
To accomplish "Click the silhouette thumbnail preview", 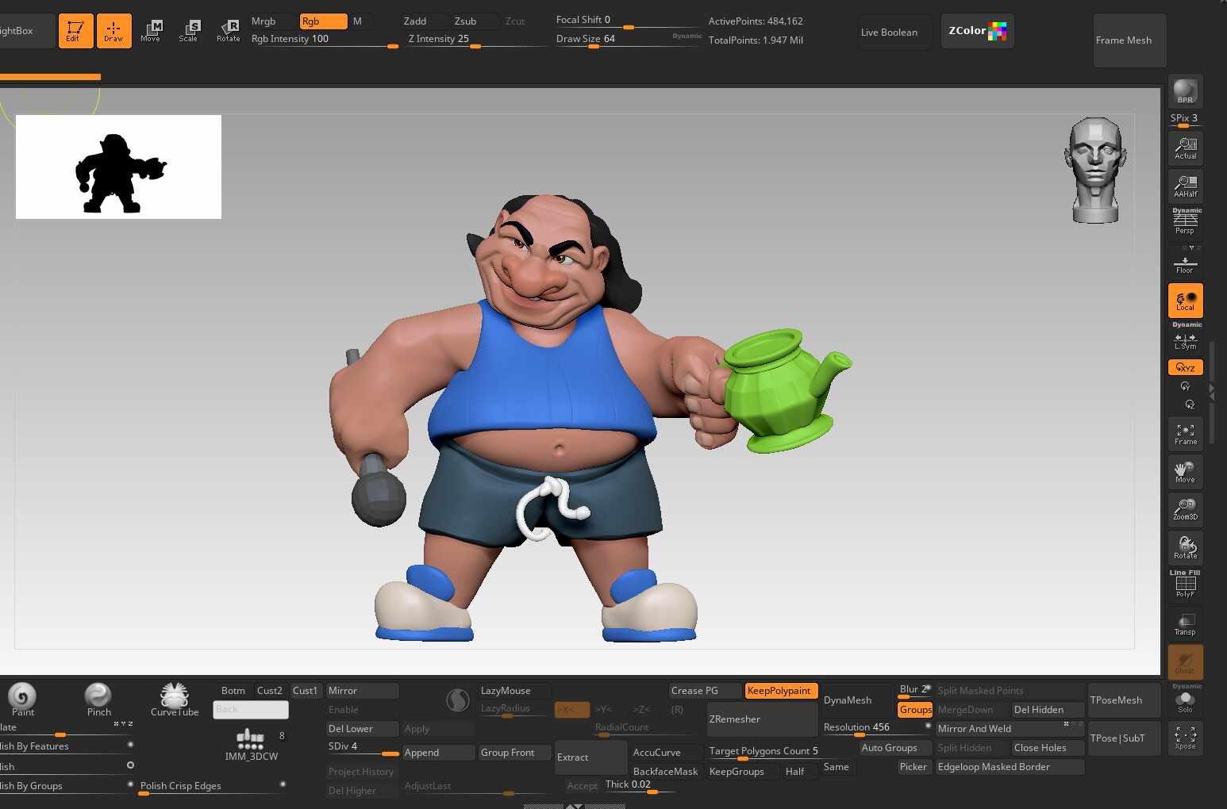I will pos(118,167).
